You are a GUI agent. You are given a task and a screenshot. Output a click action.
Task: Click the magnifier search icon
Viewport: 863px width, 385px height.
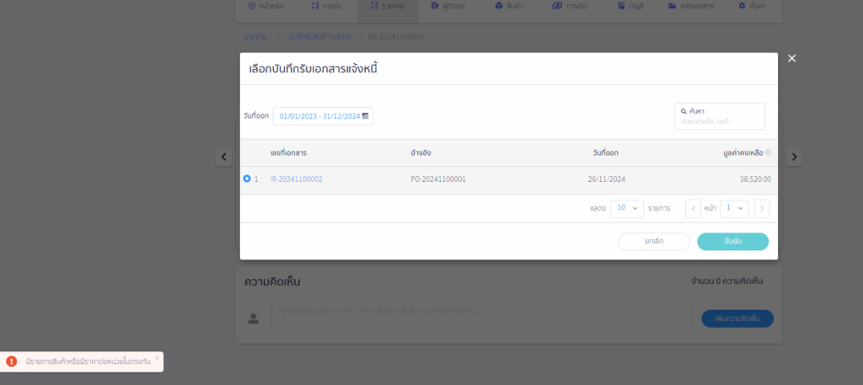(683, 111)
